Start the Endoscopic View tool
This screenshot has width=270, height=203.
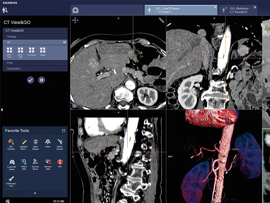[x=12, y=180]
